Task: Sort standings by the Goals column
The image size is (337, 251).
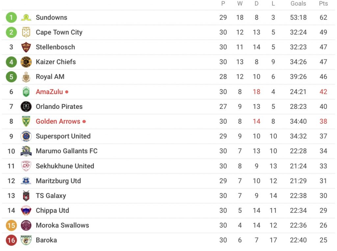Action: tap(298, 4)
